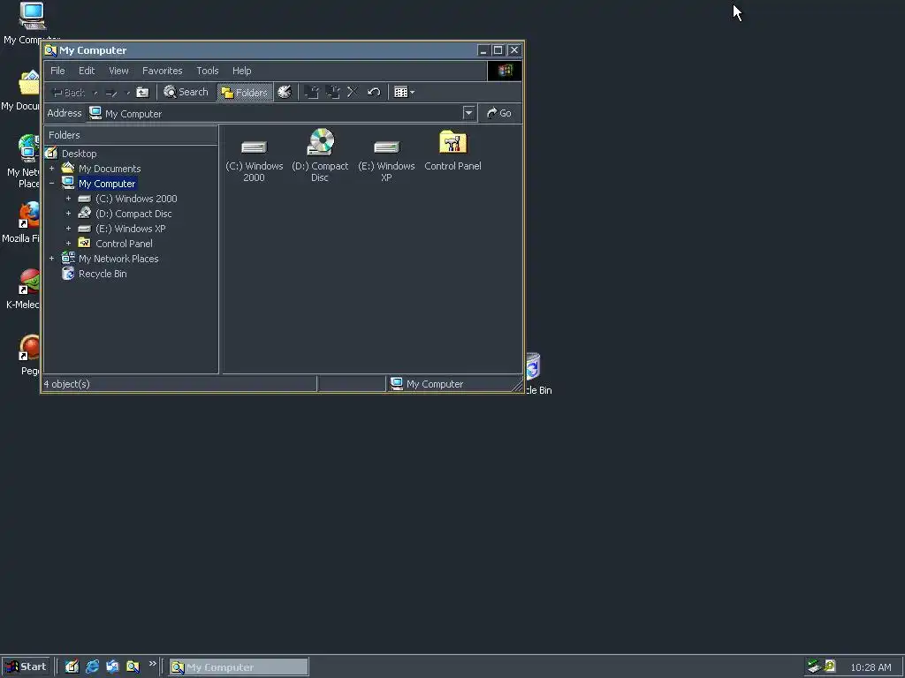Launch Outlook Express from quick launch
The height and width of the screenshot is (678, 905).
[112, 667]
